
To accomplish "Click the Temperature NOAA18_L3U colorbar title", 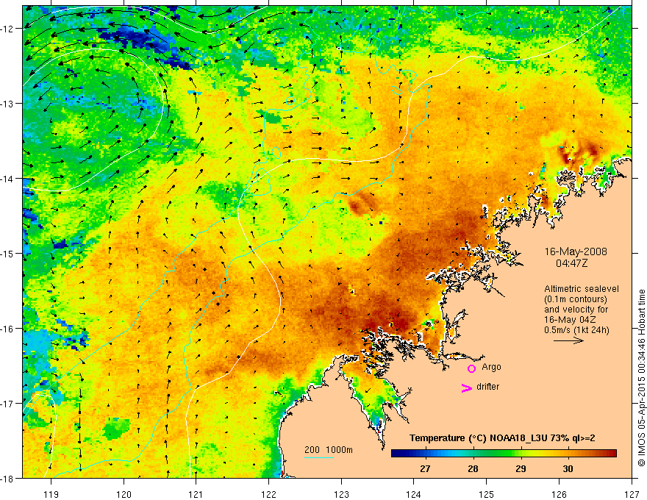I will [502, 438].
